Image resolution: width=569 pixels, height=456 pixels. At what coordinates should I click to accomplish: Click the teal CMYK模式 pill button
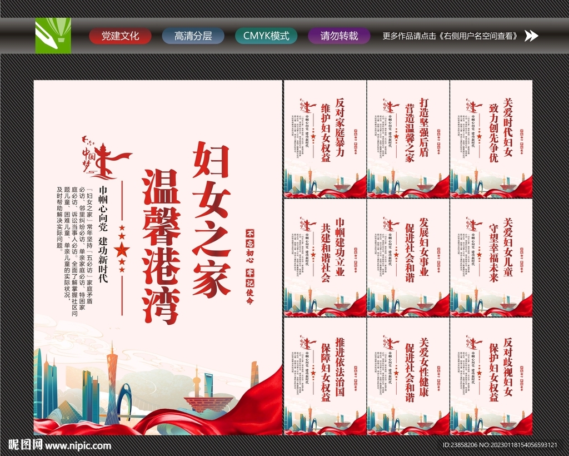[x=266, y=36]
